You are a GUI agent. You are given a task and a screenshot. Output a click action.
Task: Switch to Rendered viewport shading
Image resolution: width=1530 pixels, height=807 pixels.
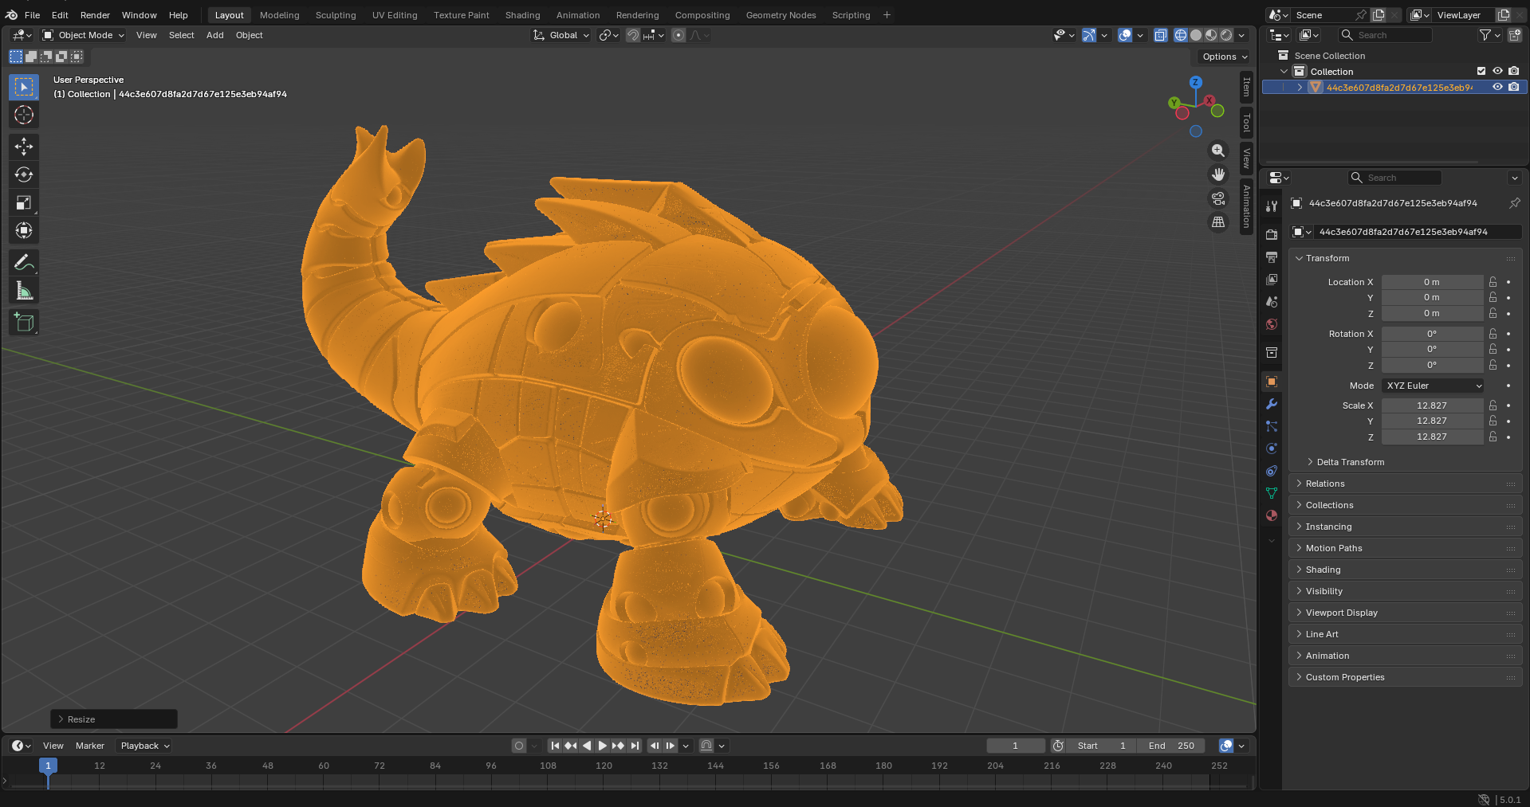click(x=1225, y=35)
